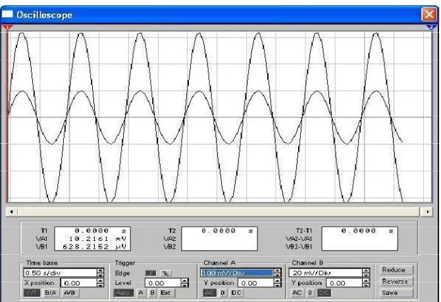Viewport: 441px width, 302px height.
Task: Click the Reverse button
Action: pyautogui.click(x=396, y=281)
